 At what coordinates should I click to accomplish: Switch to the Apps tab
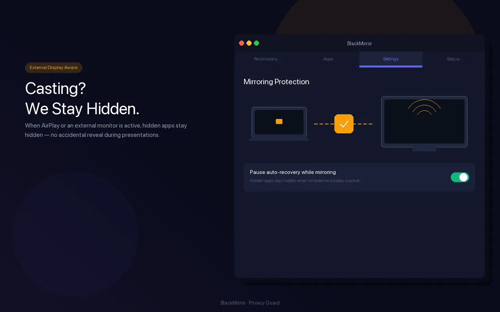[328, 59]
